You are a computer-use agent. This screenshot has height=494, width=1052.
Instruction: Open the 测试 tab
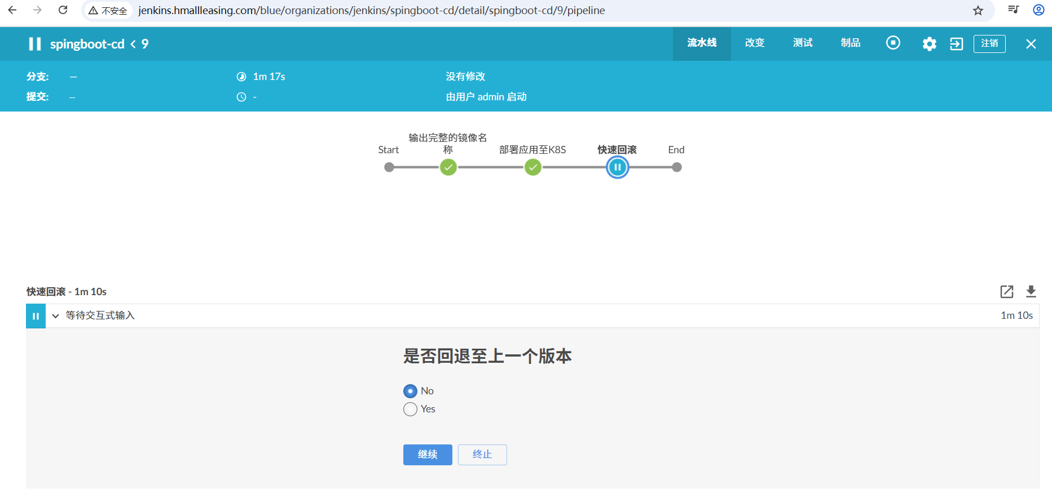[x=802, y=43]
